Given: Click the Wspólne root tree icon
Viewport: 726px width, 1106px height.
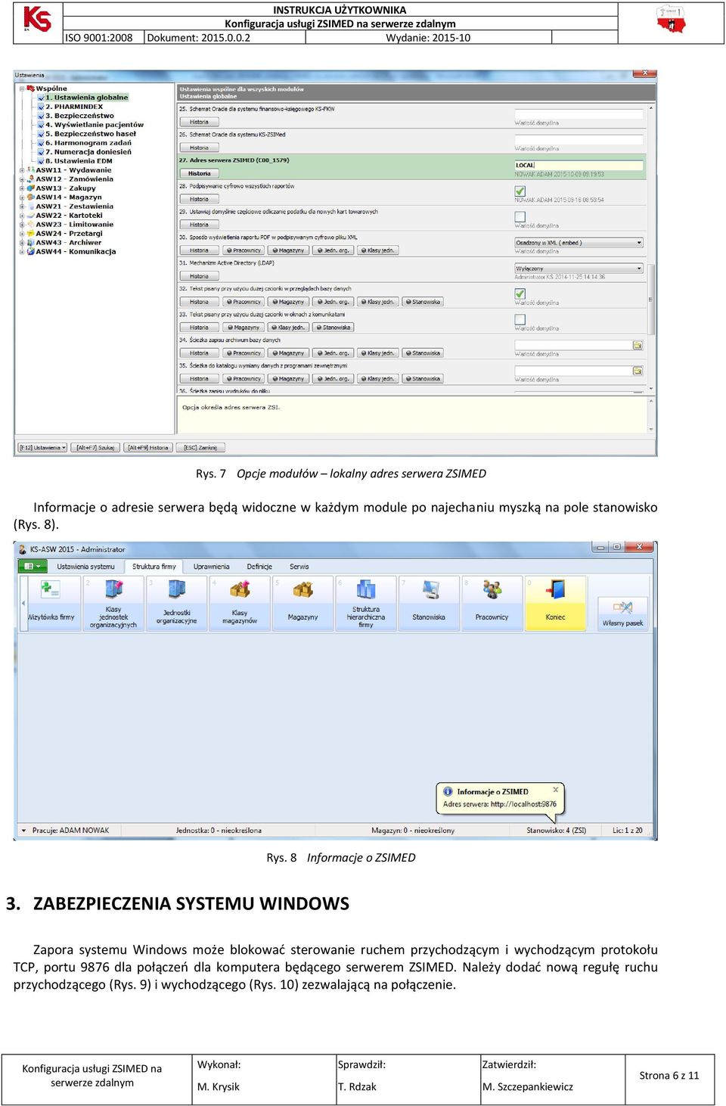Looking at the screenshot, I should [x=31, y=89].
